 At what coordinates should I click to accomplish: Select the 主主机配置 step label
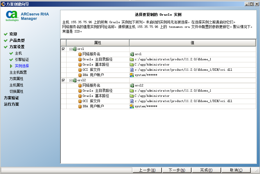click(18, 72)
